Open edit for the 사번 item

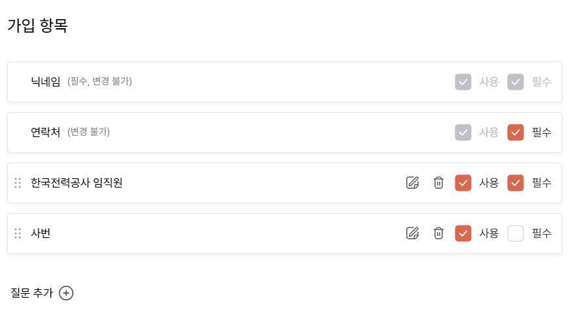click(x=412, y=233)
